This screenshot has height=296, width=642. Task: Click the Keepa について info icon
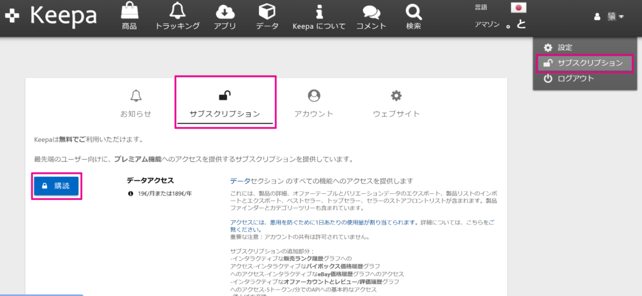pyautogui.click(x=319, y=12)
